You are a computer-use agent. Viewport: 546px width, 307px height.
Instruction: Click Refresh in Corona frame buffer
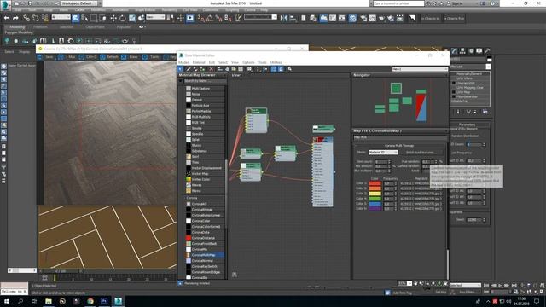pyautogui.click(x=110, y=57)
